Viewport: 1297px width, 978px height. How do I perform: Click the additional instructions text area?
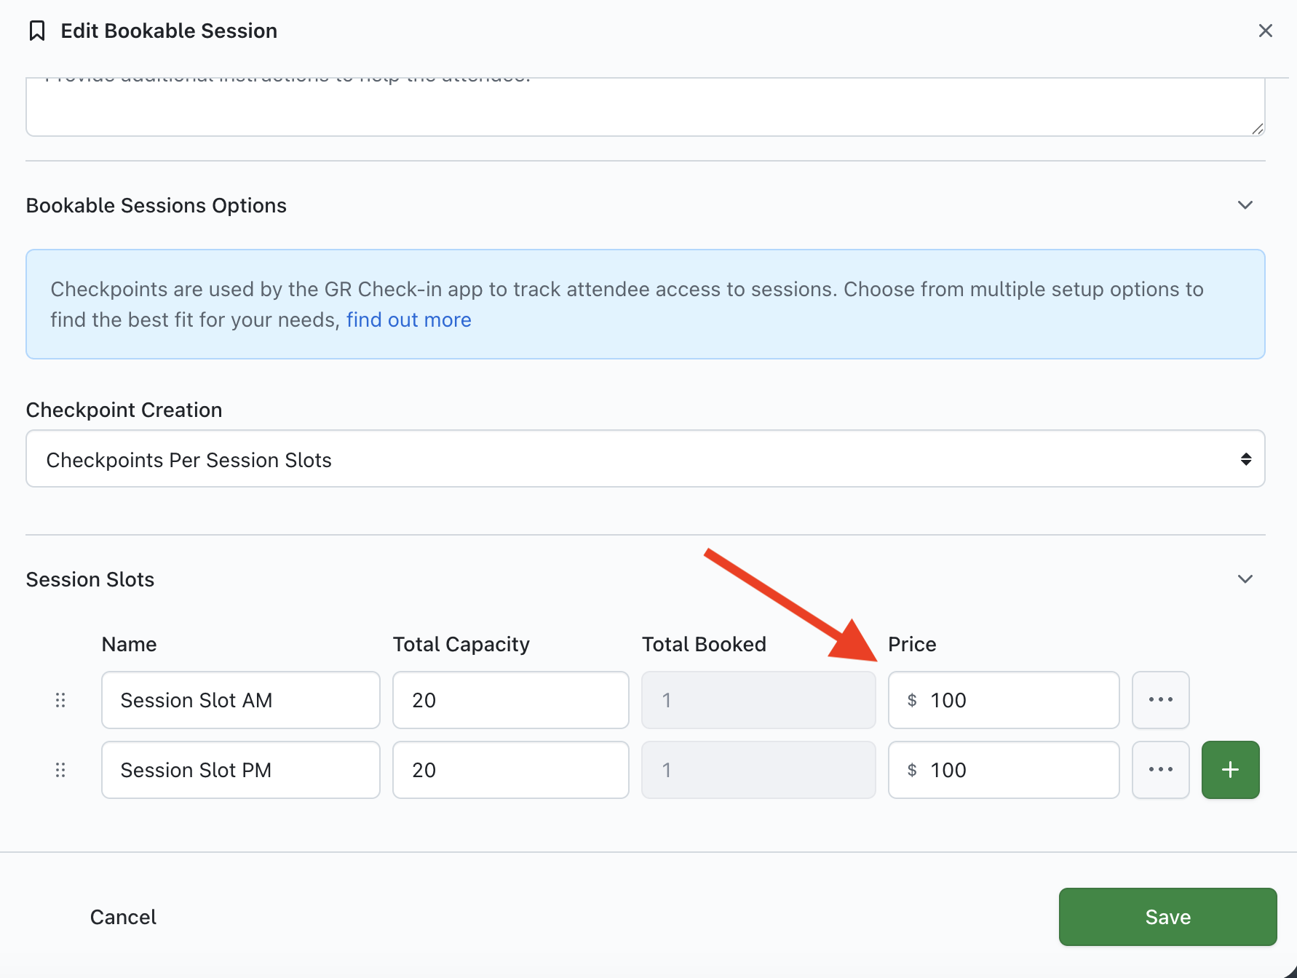[x=645, y=108]
